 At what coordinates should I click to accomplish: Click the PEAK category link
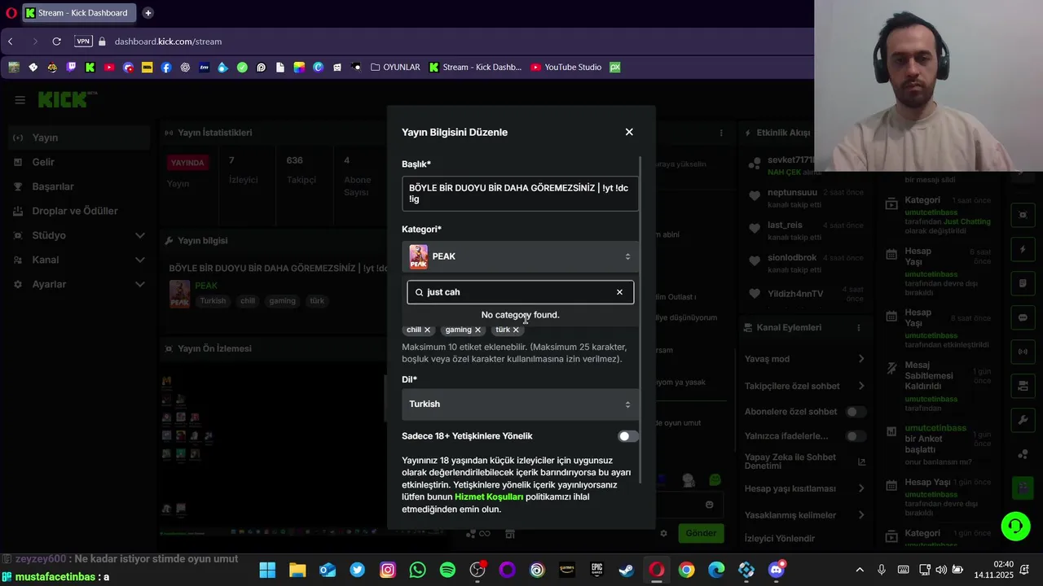click(x=206, y=286)
